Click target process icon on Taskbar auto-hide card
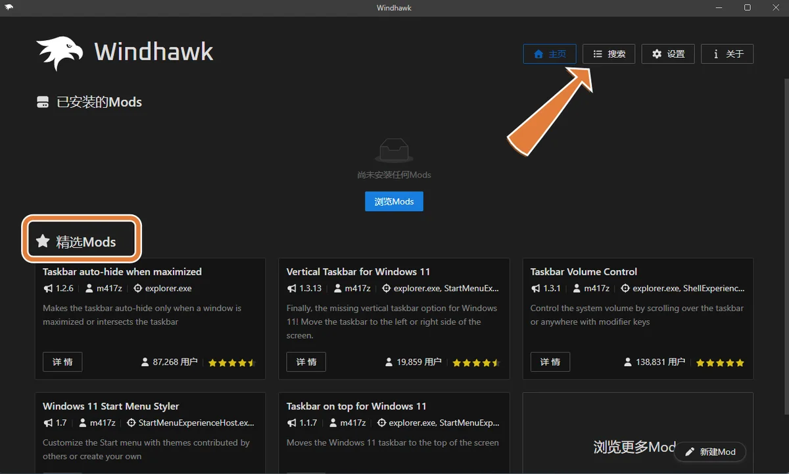This screenshot has width=789, height=474. [137, 289]
